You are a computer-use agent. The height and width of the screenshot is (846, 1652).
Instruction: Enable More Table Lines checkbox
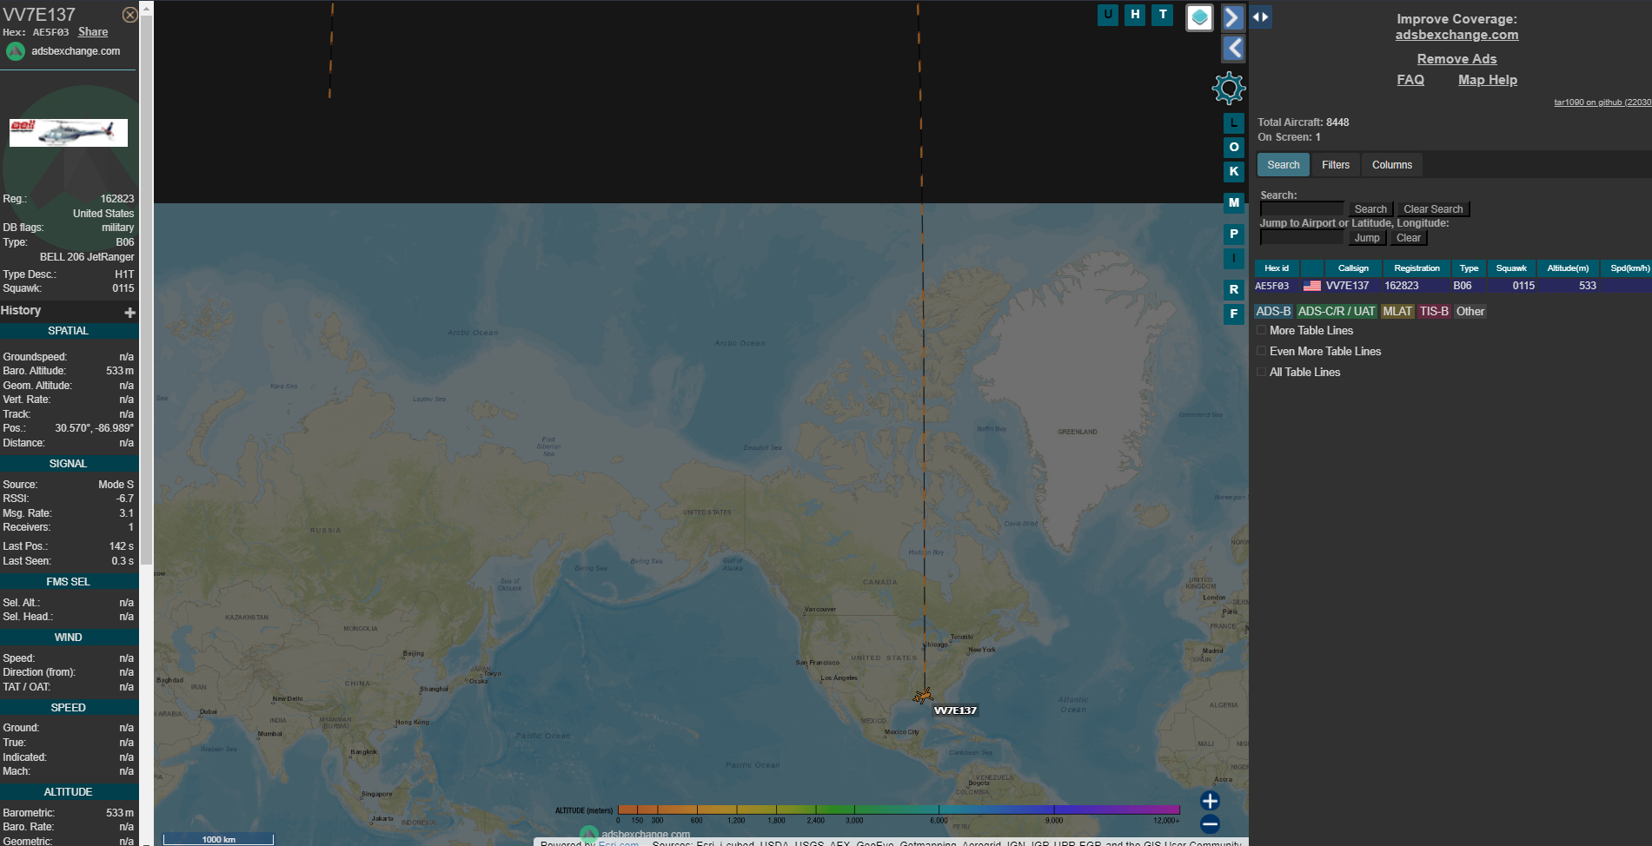pyautogui.click(x=1262, y=330)
